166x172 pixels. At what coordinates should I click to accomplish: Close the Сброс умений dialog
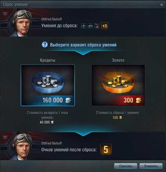(162, 4)
